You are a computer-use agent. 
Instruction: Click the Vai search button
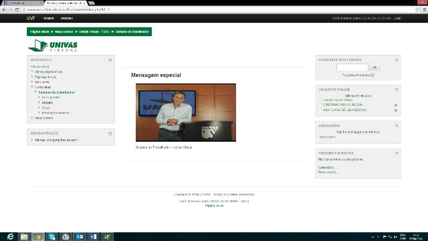coord(374,67)
